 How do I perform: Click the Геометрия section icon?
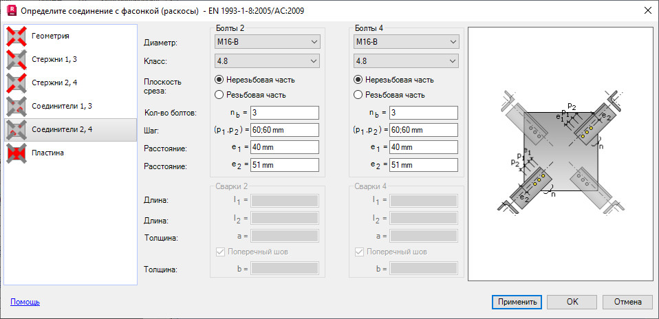[x=17, y=36]
